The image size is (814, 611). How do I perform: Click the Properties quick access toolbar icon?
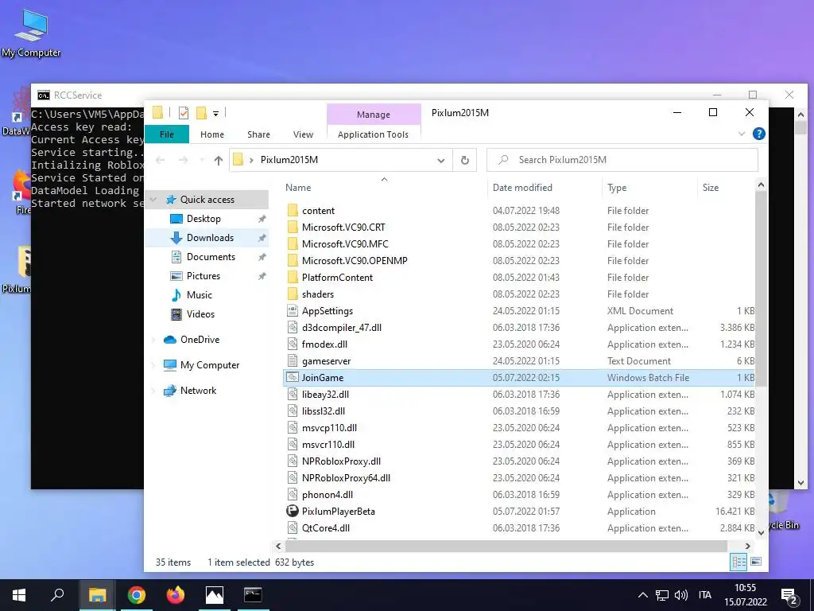pos(184,113)
